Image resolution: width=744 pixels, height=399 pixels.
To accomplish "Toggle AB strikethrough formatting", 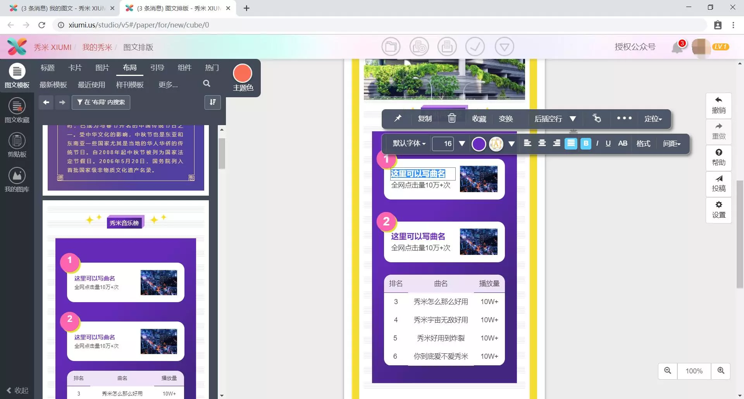I will pos(622,143).
